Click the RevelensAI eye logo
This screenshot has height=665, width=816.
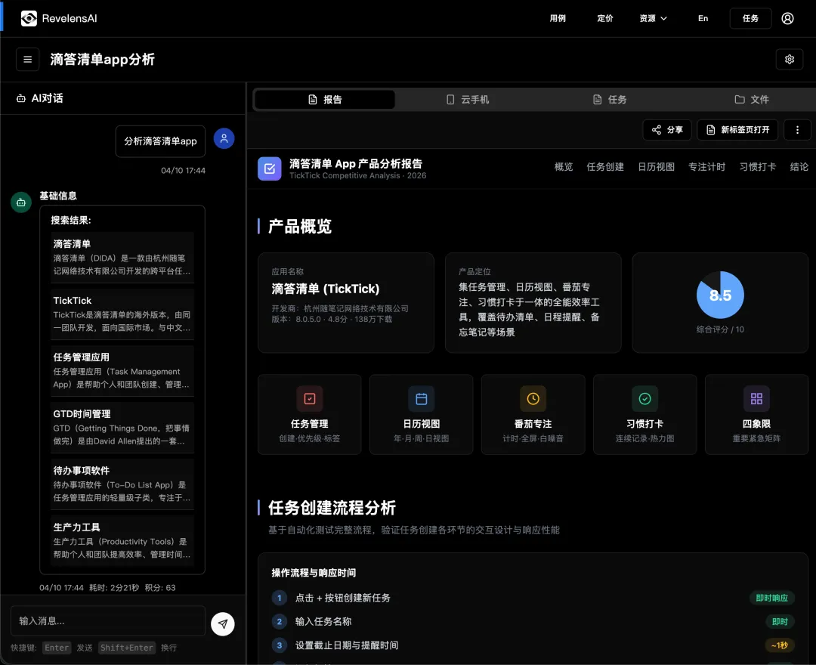pos(29,18)
